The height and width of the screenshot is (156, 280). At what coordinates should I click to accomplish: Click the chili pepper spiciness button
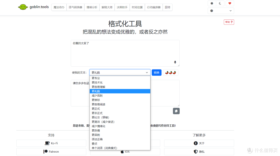click(171, 73)
